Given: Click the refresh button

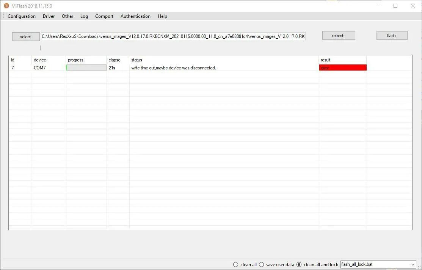Looking at the screenshot, I should [339, 36].
